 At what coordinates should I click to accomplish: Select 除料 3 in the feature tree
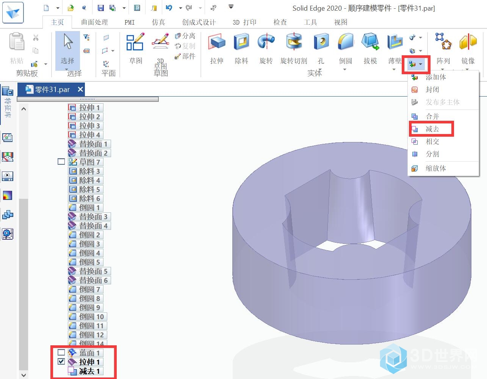point(85,171)
